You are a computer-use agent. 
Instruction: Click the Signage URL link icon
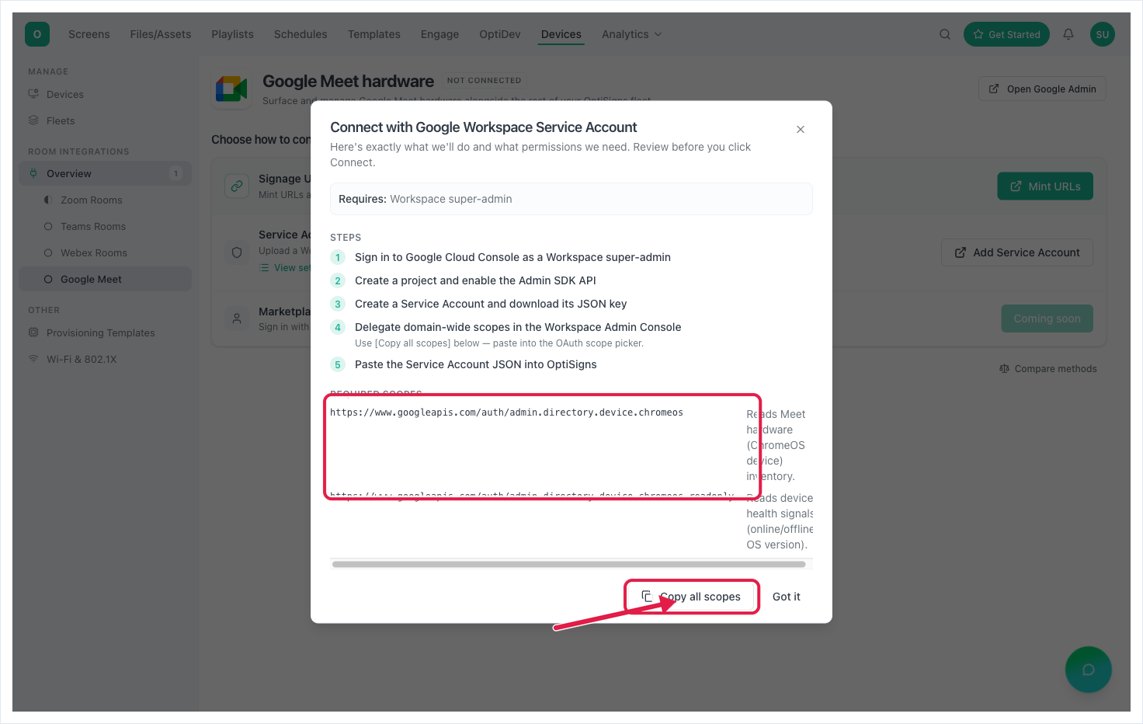pyautogui.click(x=237, y=186)
